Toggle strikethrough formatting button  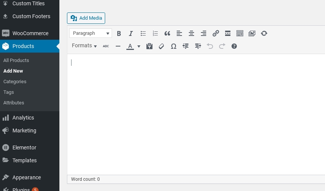coord(106,46)
